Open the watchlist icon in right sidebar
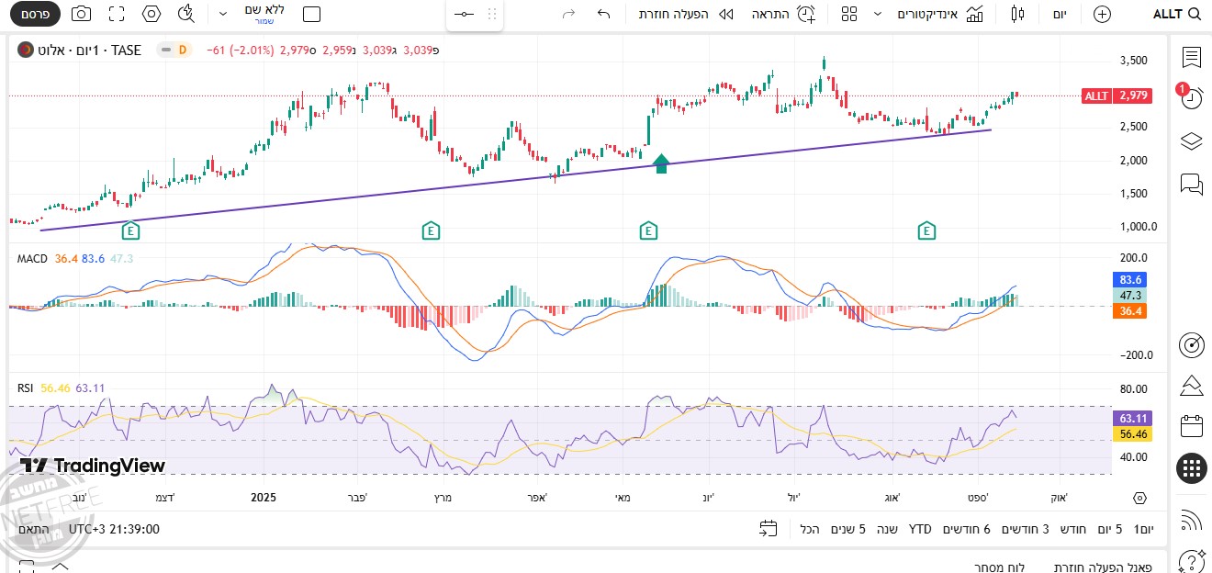The image size is (1212, 573). 1191,58
